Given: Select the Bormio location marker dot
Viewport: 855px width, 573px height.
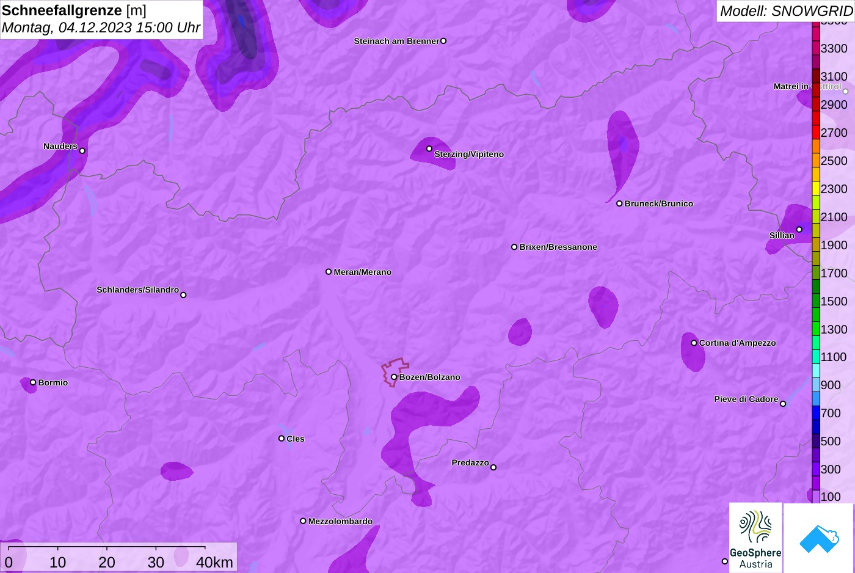Looking at the screenshot, I should (x=33, y=382).
